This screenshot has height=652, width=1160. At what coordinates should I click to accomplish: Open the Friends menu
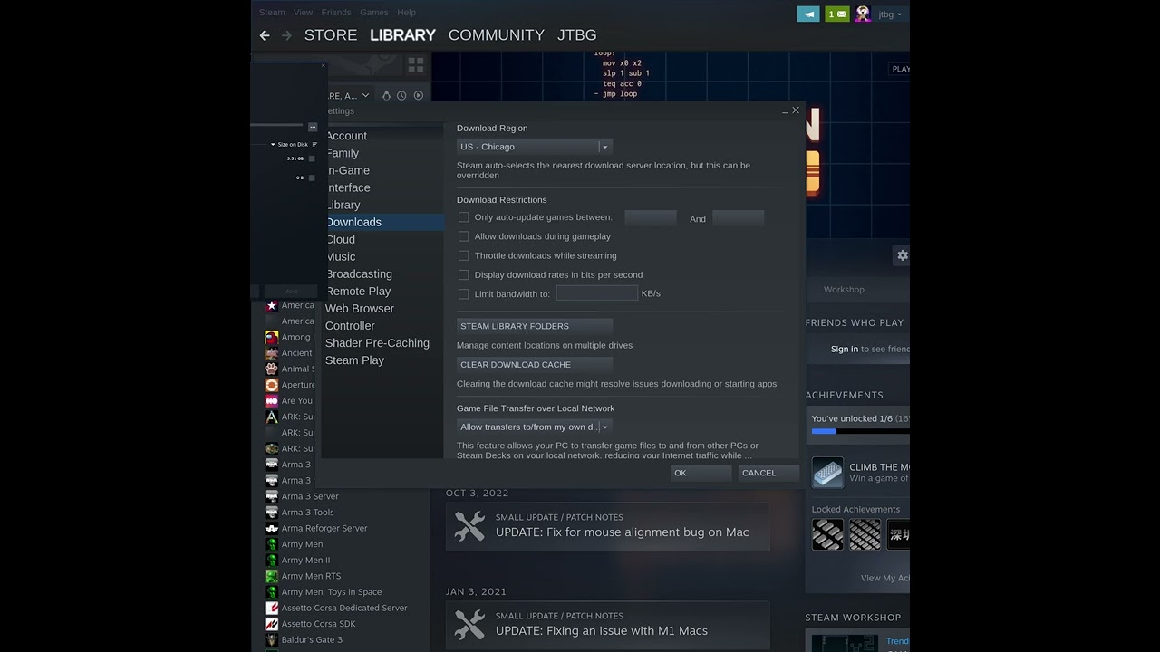click(x=336, y=12)
